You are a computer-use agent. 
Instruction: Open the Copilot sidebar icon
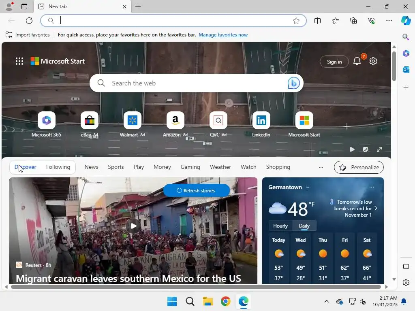(406, 21)
